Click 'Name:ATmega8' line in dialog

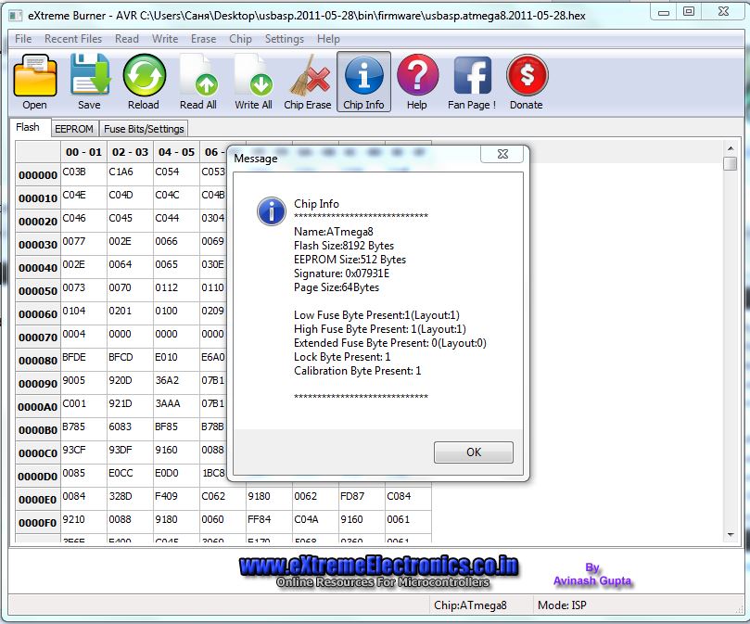pyautogui.click(x=334, y=232)
